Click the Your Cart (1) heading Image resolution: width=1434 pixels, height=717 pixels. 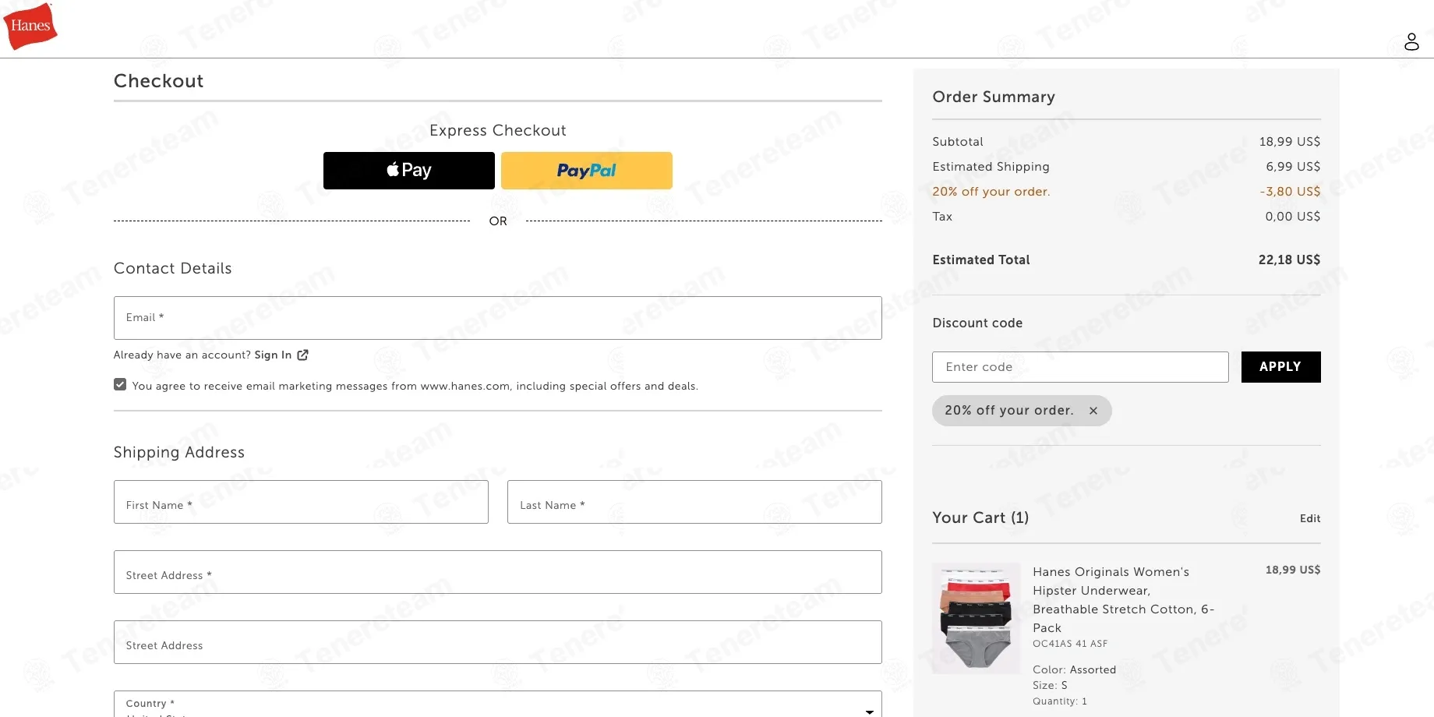click(980, 517)
